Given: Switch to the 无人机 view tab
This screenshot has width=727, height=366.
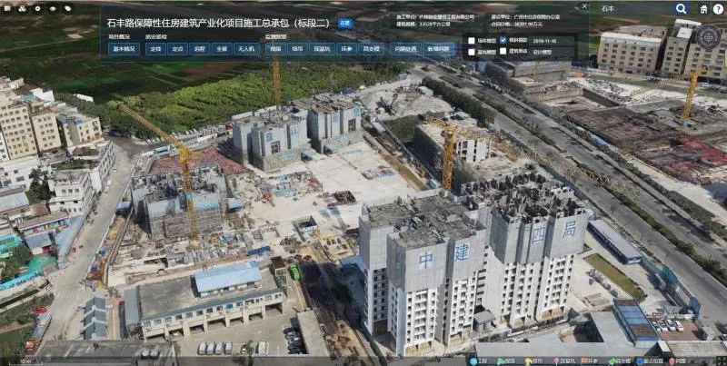Looking at the screenshot, I should pyautogui.click(x=246, y=49).
